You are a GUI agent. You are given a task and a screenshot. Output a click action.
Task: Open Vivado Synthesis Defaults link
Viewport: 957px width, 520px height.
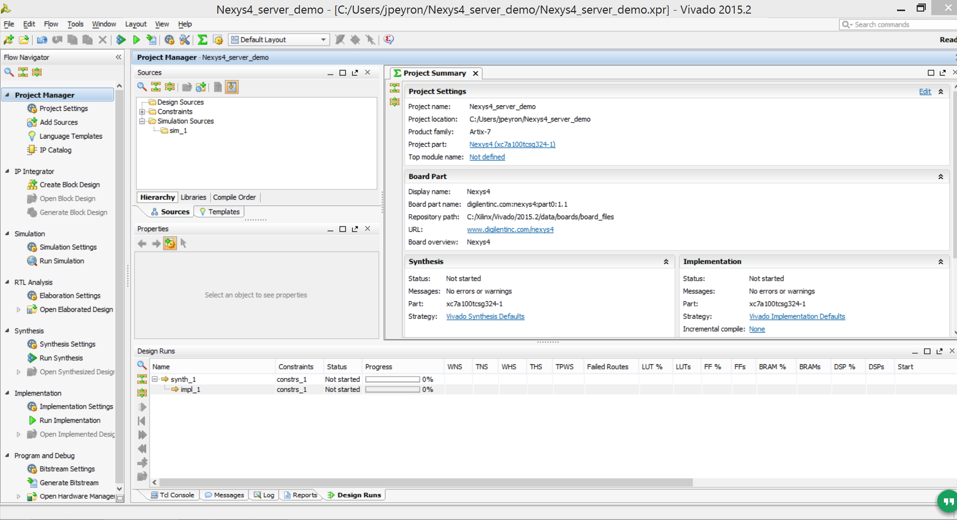coord(485,316)
